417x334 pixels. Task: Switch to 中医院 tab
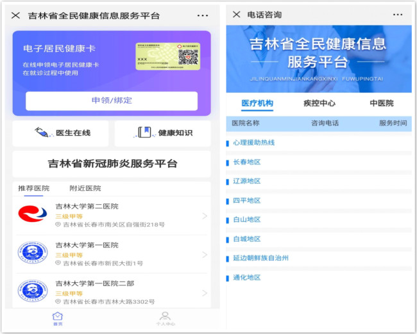pyautogui.click(x=382, y=103)
